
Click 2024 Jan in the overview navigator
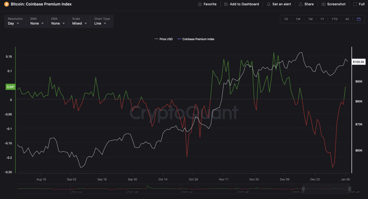(243, 192)
